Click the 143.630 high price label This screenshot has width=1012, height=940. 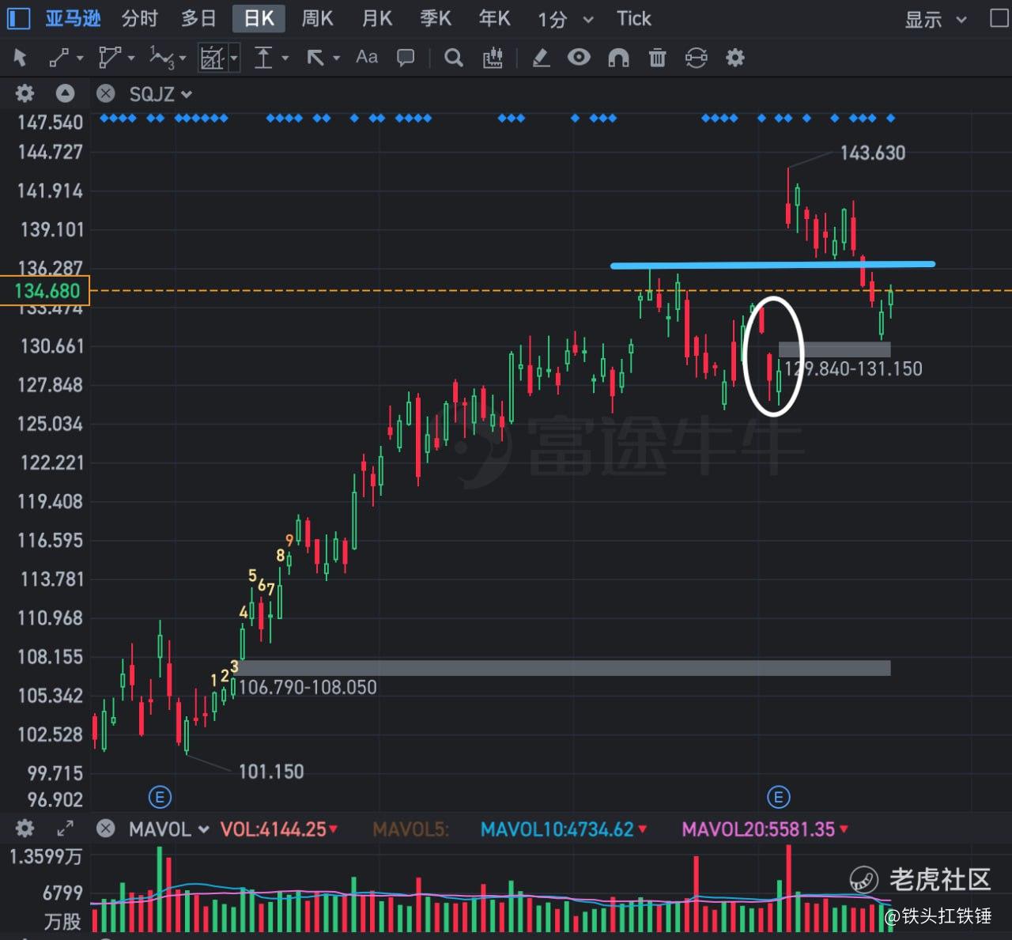[873, 153]
